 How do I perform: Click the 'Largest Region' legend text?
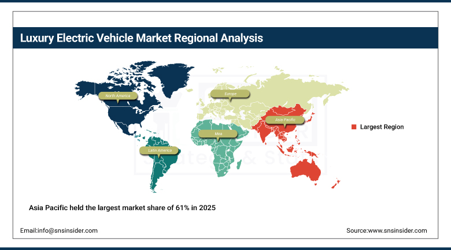click(382, 127)
